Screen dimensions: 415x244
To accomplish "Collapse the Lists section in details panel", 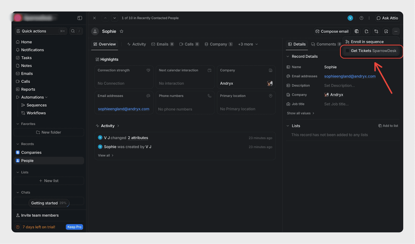I will [x=288, y=126].
